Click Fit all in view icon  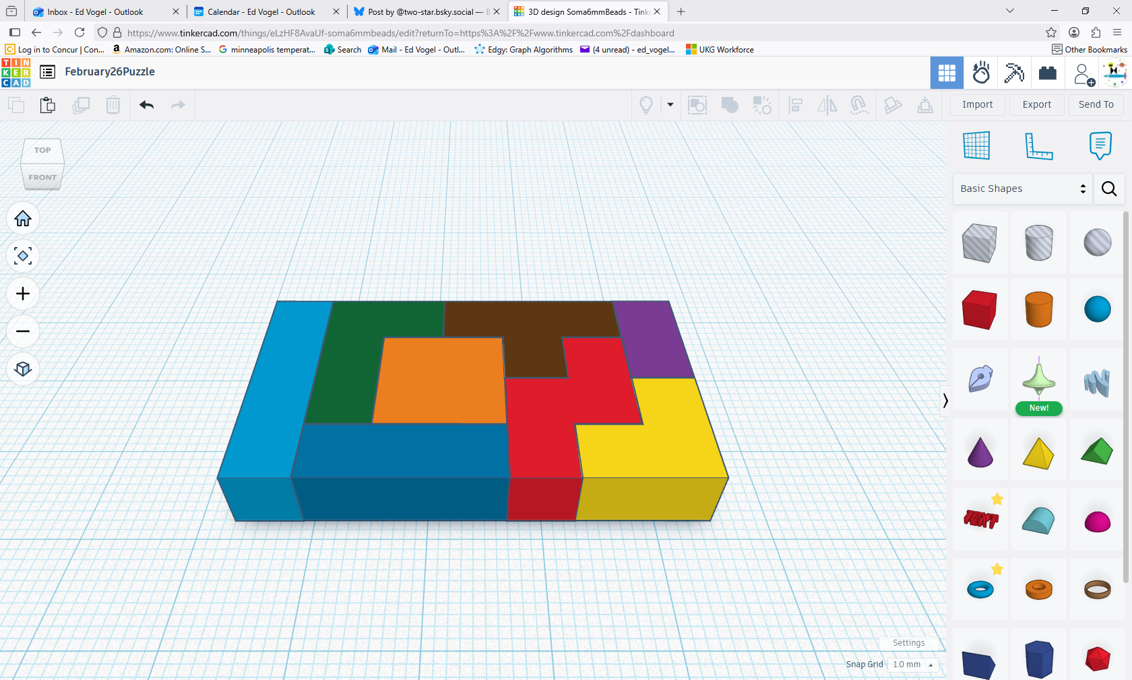23,257
